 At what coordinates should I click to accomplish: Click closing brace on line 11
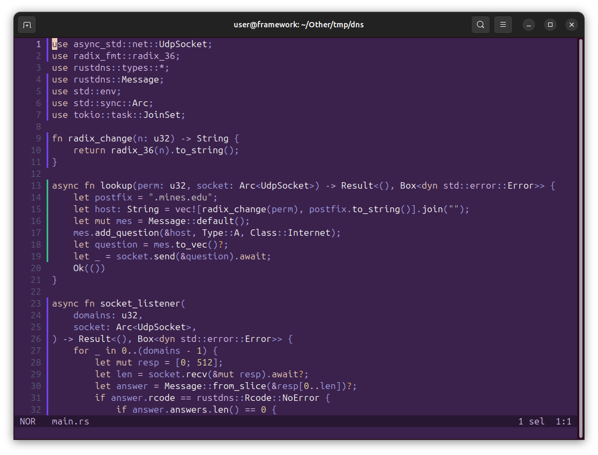click(55, 162)
